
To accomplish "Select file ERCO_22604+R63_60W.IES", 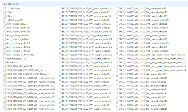I will pyautogui.click(x=19, y=66).
